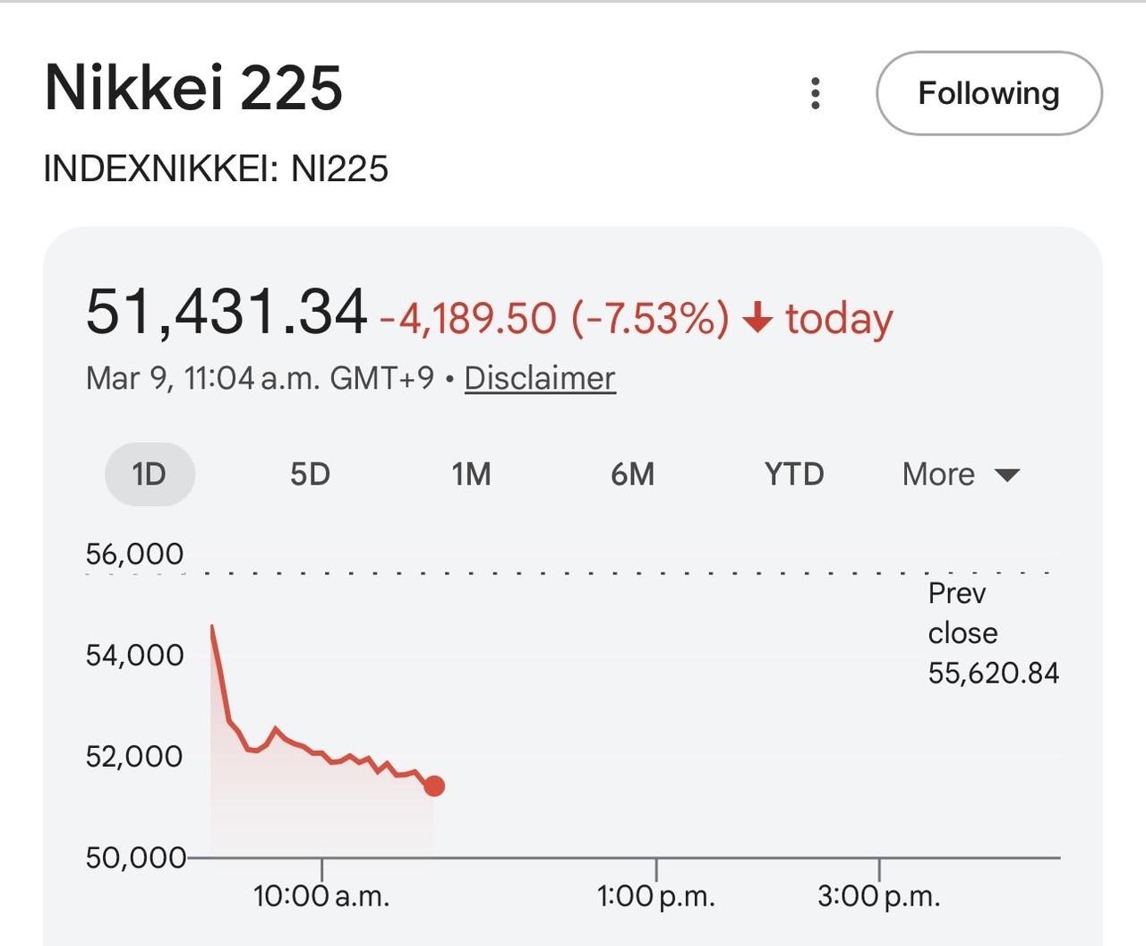This screenshot has height=946, width=1146.
Task: Switch to 6M chart view
Action: pos(632,474)
